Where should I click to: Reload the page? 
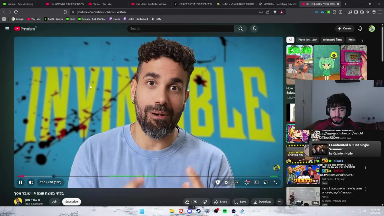[16, 12]
